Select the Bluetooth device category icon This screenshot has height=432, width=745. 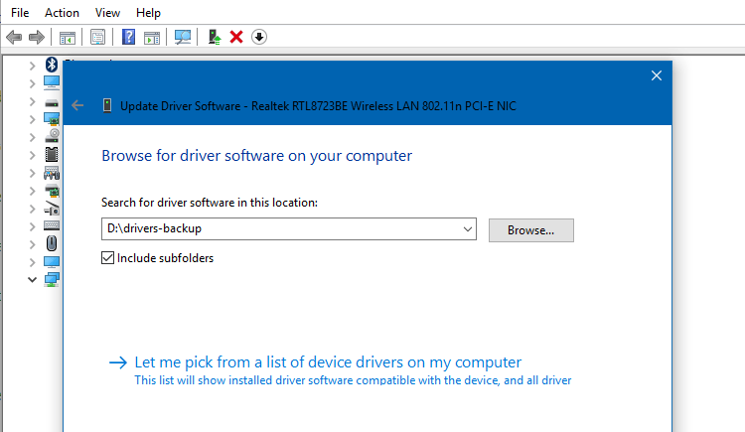52,65
